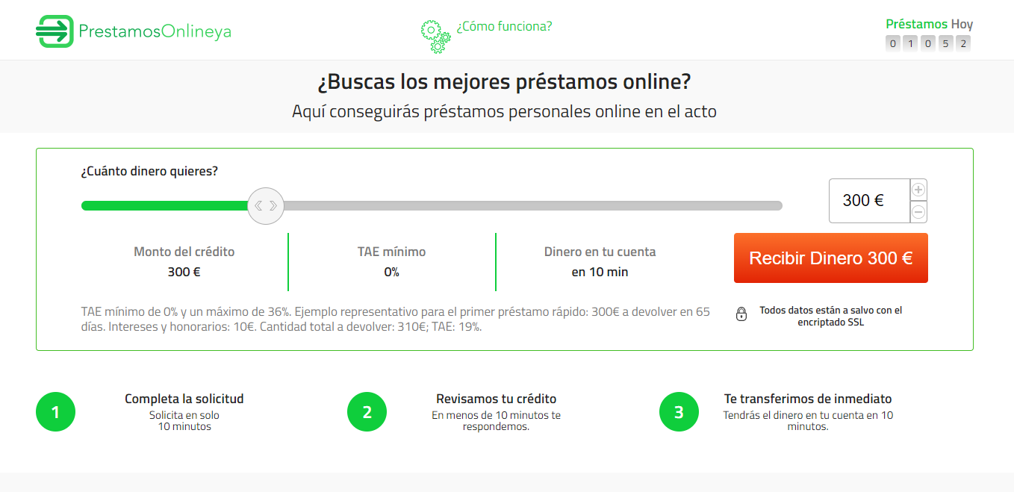This screenshot has height=492, width=1014.
Task: Click the Completa la solicitud heading
Action: click(184, 399)
